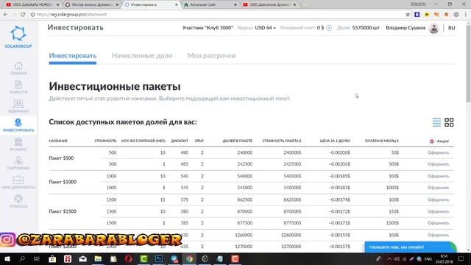Image resolution: width=471 pixels, height=265 pixels.
Task: Click the Участник "Клуб 1000" label
Action: (x=208, y=28)
